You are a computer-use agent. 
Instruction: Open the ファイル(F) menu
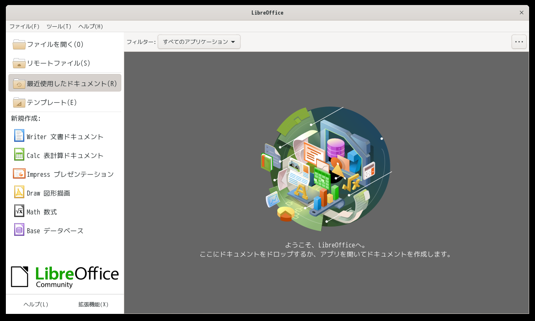coord(25,26)
